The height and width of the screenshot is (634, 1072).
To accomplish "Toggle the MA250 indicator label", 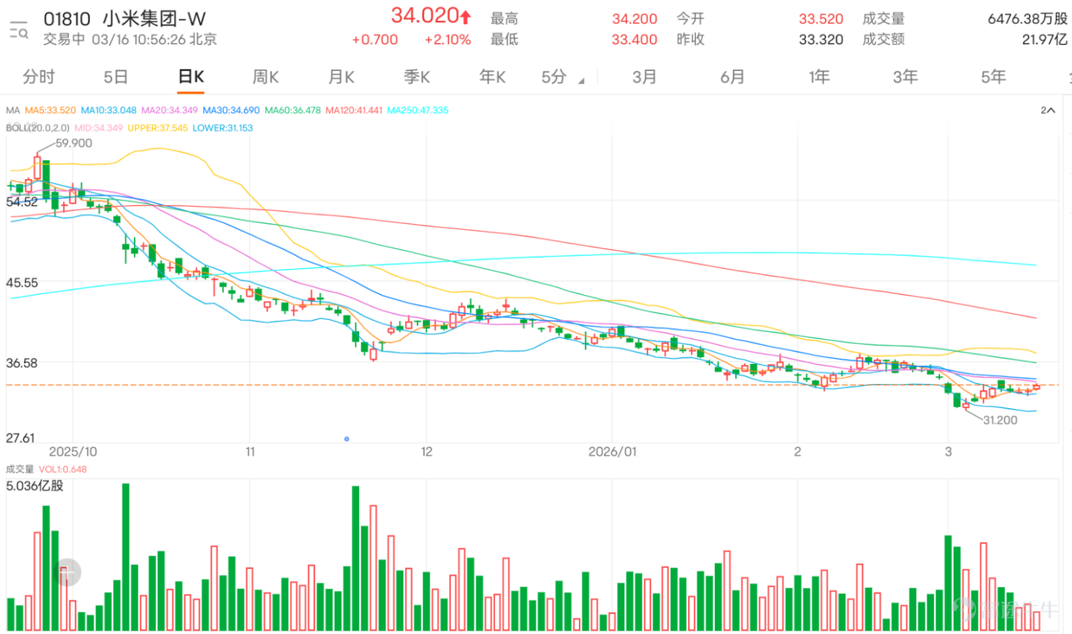I will coord(418,110).
